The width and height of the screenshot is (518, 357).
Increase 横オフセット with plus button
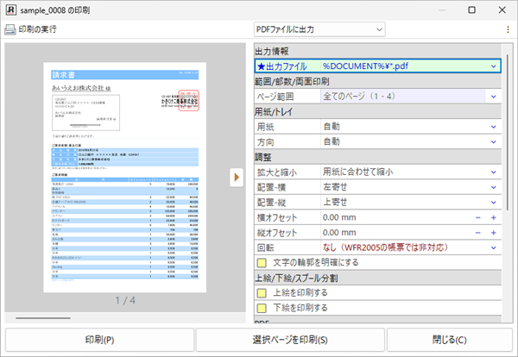[x=494, y=218]
